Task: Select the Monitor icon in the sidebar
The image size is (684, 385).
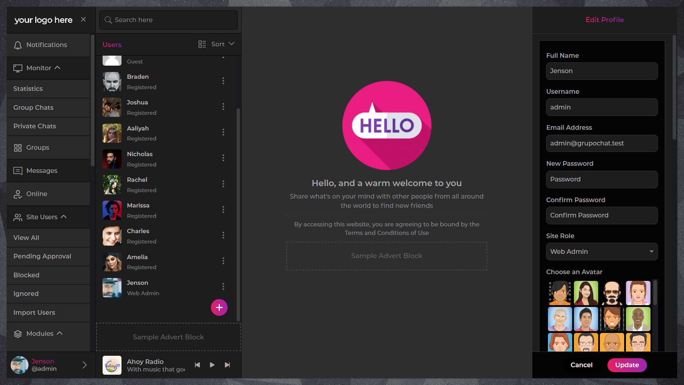Action: [17, 68]
